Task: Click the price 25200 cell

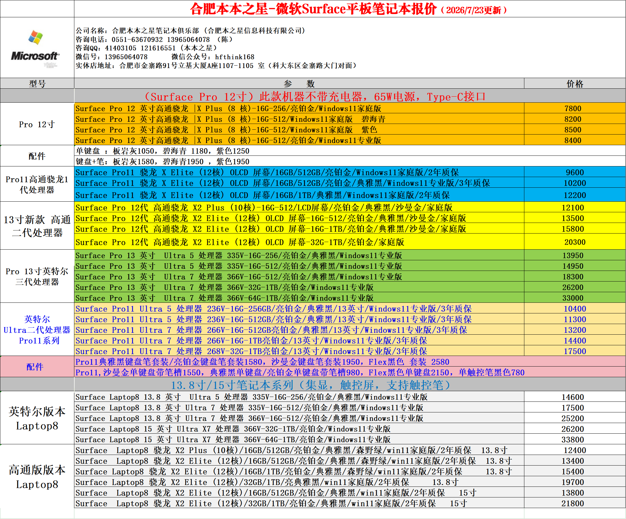Action: coord(575,418)
